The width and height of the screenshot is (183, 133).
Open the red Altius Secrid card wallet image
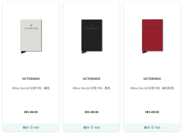152,37
